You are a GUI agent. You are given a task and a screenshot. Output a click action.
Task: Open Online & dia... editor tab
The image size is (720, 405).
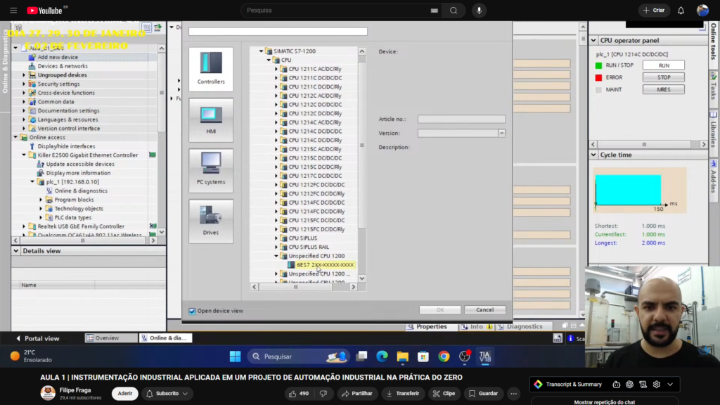165,338
